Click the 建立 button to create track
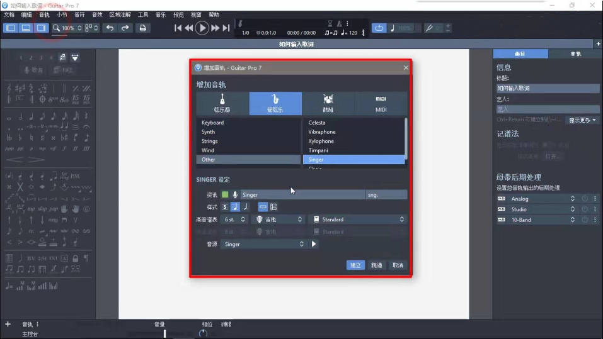 click(x=355, y=265)
